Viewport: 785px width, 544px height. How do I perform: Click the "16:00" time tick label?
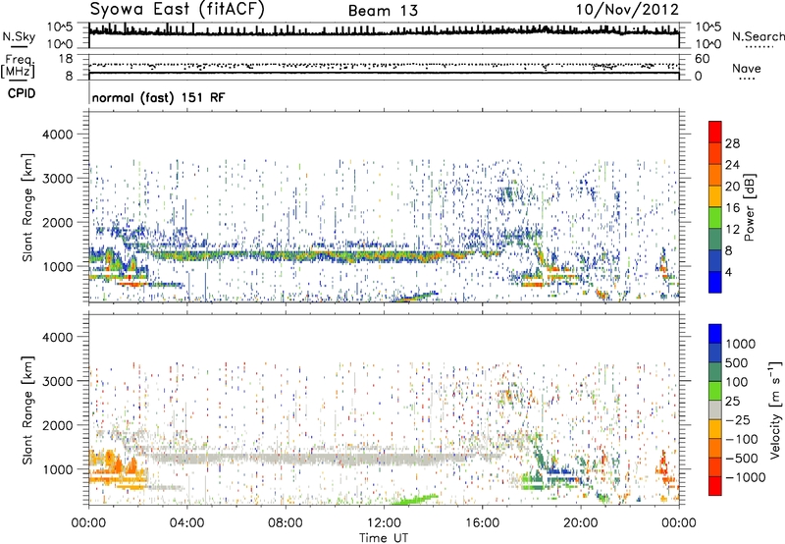tap(482, 523)
